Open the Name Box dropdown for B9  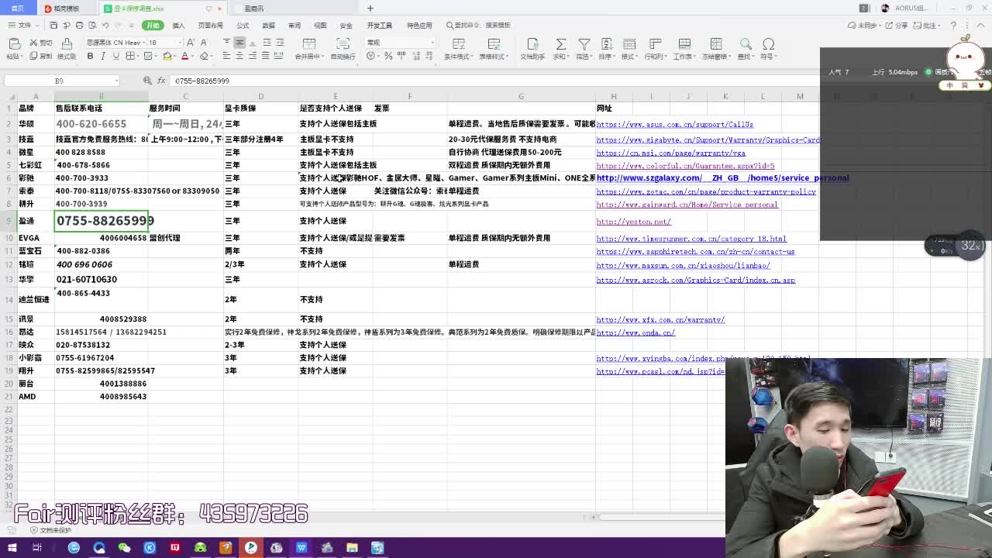[116, 81]
